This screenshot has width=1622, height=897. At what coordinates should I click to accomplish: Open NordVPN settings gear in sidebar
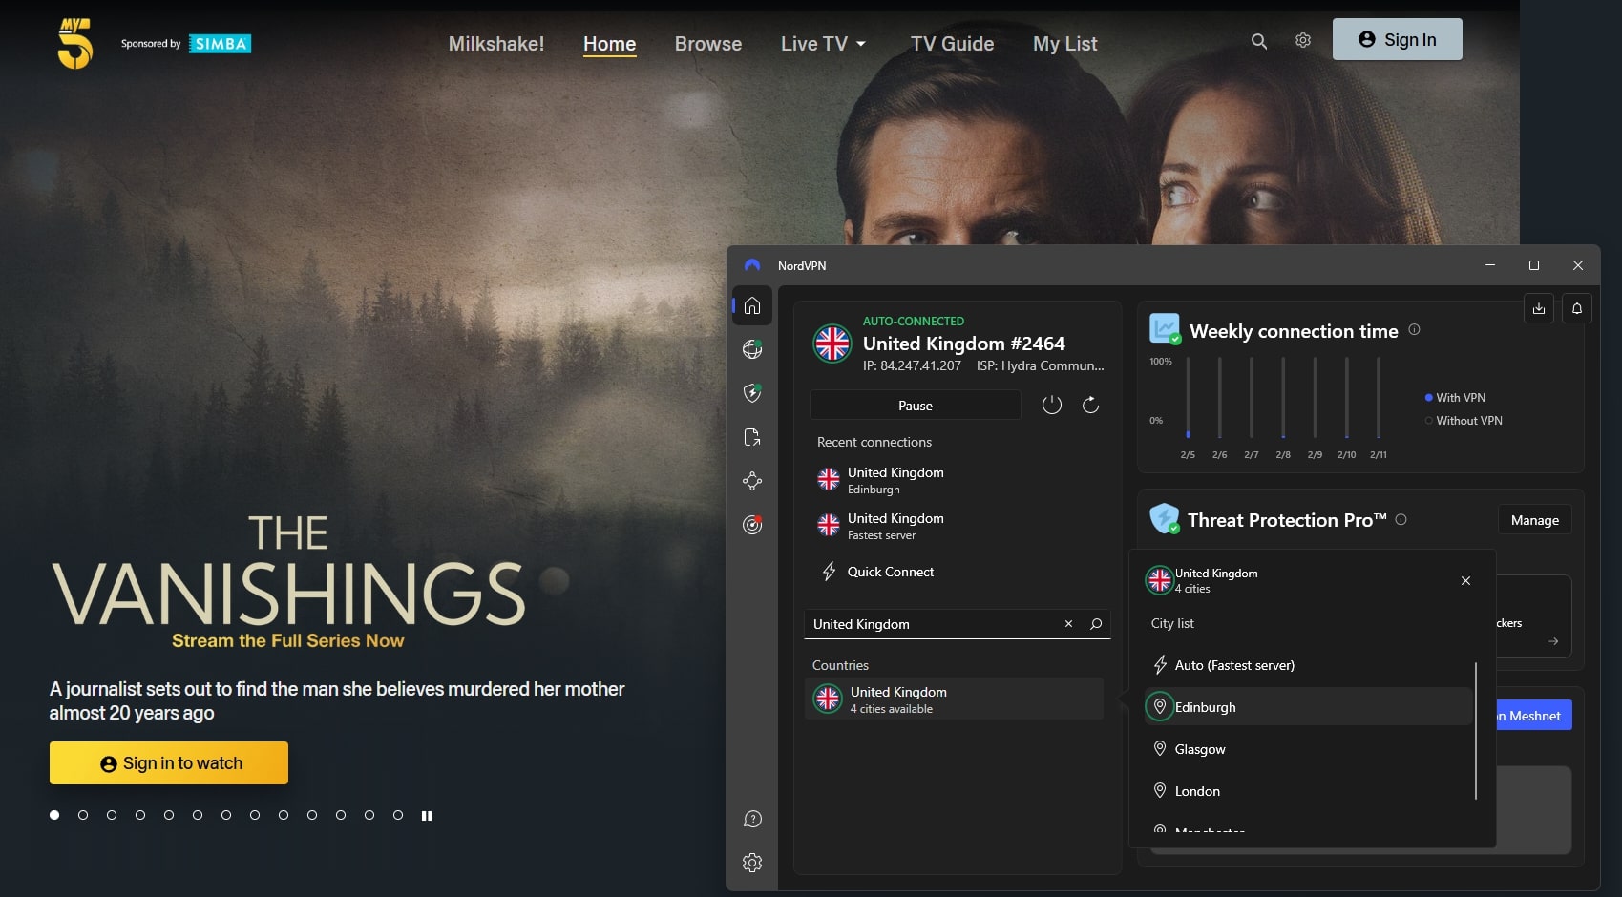752,863
